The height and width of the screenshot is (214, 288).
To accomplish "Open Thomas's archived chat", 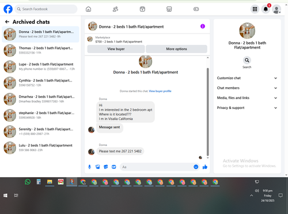I will coord(40,50).
